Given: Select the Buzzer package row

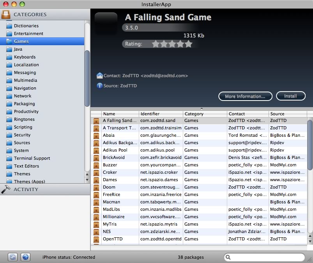Looking at the screenshot, I should [x=199, y=165].
